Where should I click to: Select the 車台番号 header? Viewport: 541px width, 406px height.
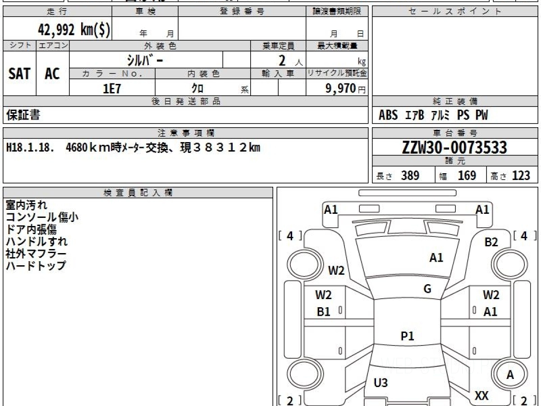click(455, 133)
